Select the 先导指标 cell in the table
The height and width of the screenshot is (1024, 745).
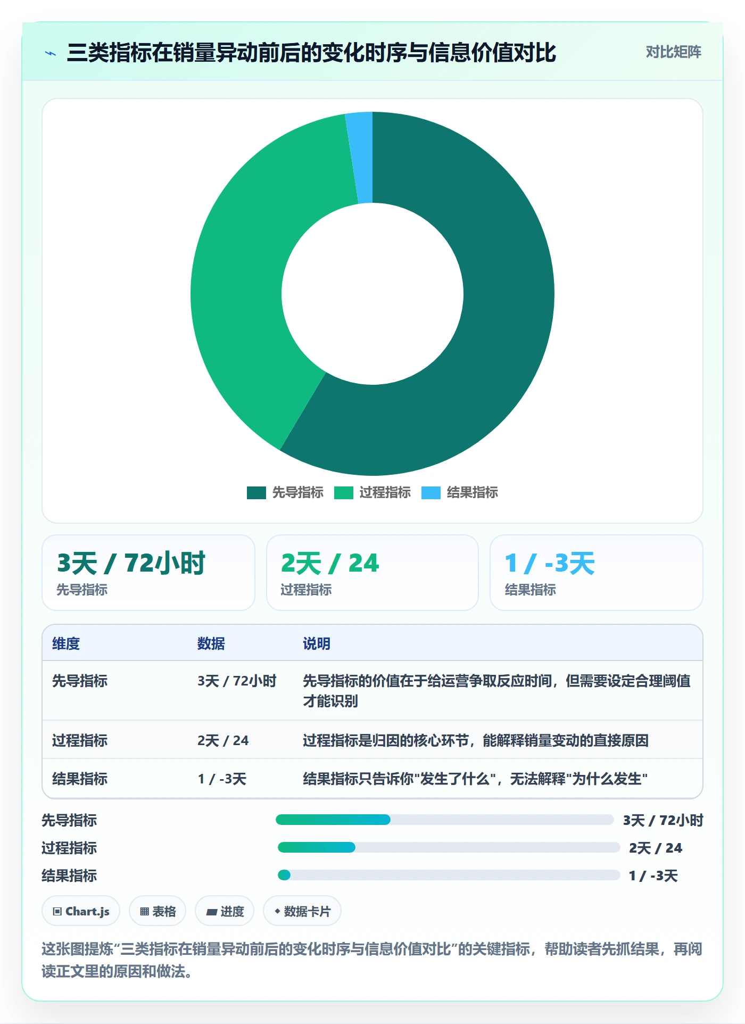[80, 681]
